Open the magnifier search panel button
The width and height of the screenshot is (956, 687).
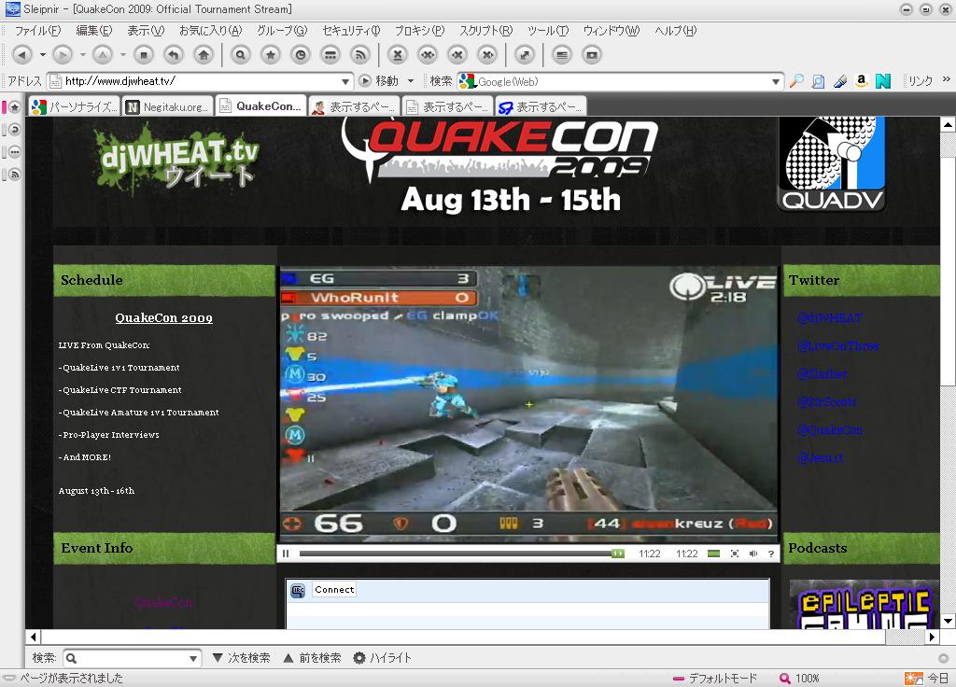click(x=241, y=55)
